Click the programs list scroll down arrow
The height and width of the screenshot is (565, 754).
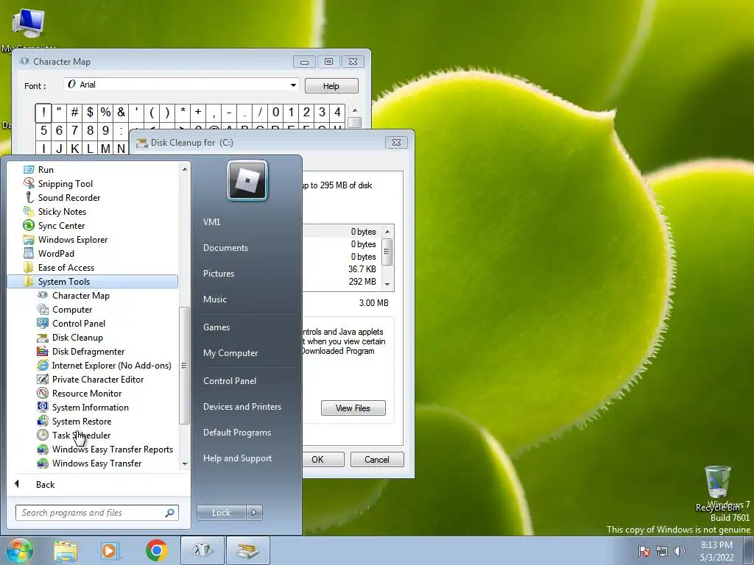tap(184, 464)
